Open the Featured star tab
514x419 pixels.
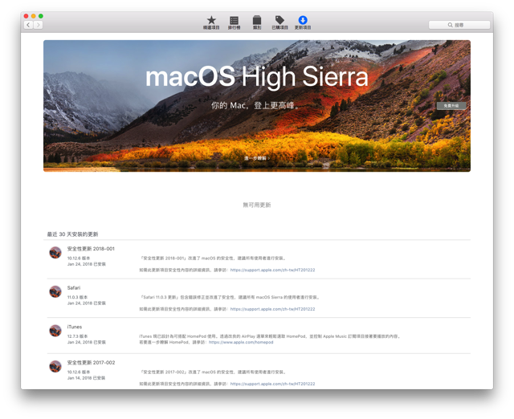pyautogui.click(x=211, y=22)
